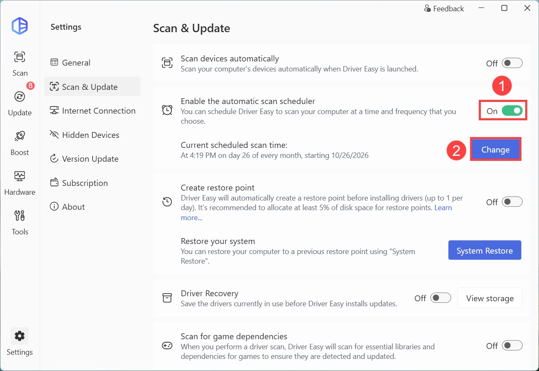Click Change scheduled scan time button
The height and width of the screenshot is (371, 539).
point(496,150)
